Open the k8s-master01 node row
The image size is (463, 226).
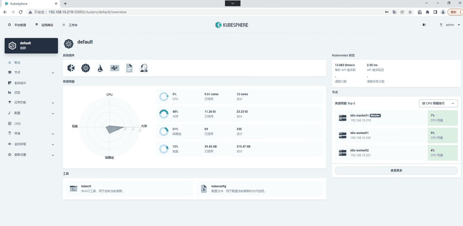click(396, 118)
